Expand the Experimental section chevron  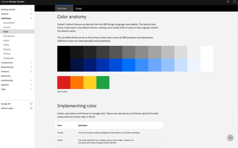coord(31,67)
